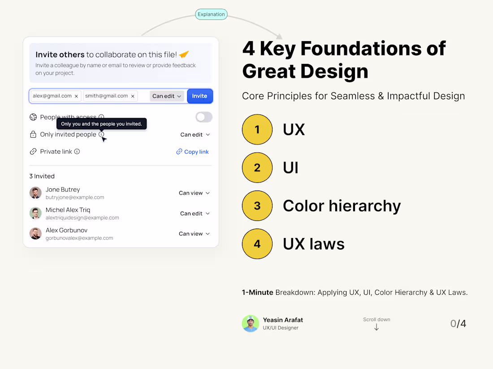
Task: Click the paper plane emoji in the invite header
Action: point(184,54)
